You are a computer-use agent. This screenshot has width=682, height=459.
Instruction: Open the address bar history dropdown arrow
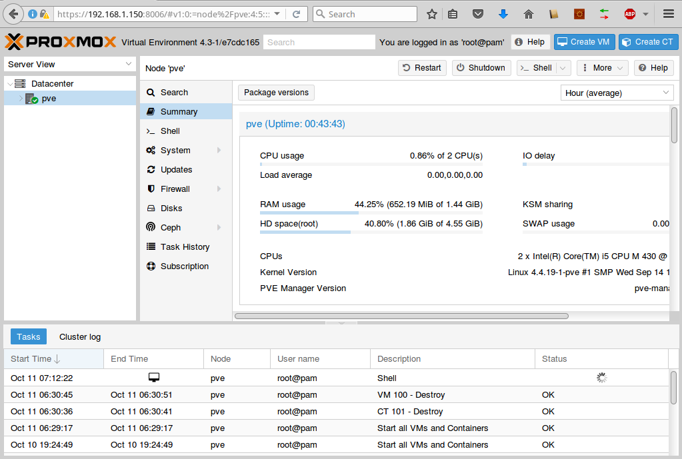[x=277, y=14]
